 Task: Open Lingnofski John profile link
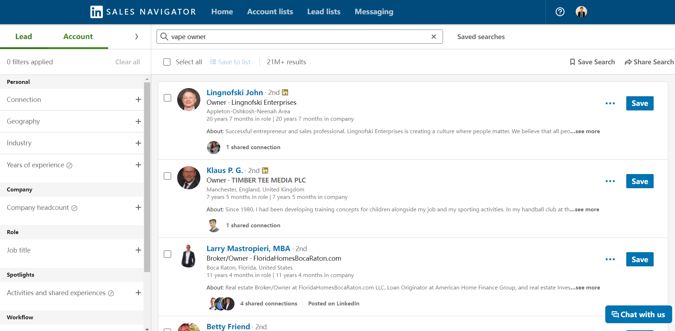pos(234,92)
